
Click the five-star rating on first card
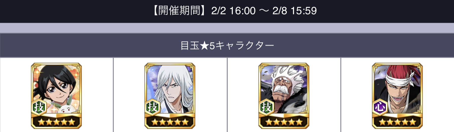[x=56, y=122]
